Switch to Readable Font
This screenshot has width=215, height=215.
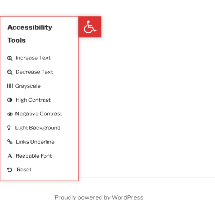34,156
